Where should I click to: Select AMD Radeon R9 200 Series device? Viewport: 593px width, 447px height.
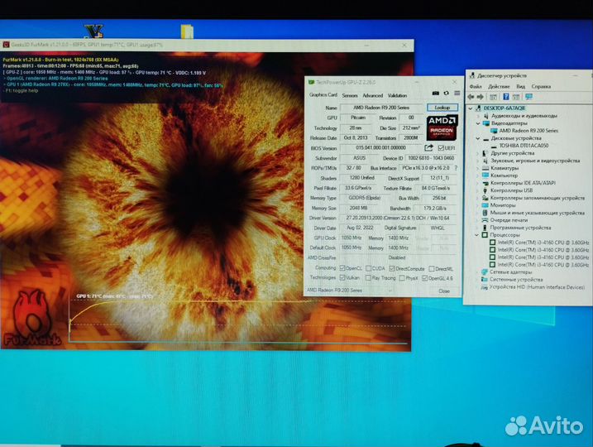click(x=528, y=131)
